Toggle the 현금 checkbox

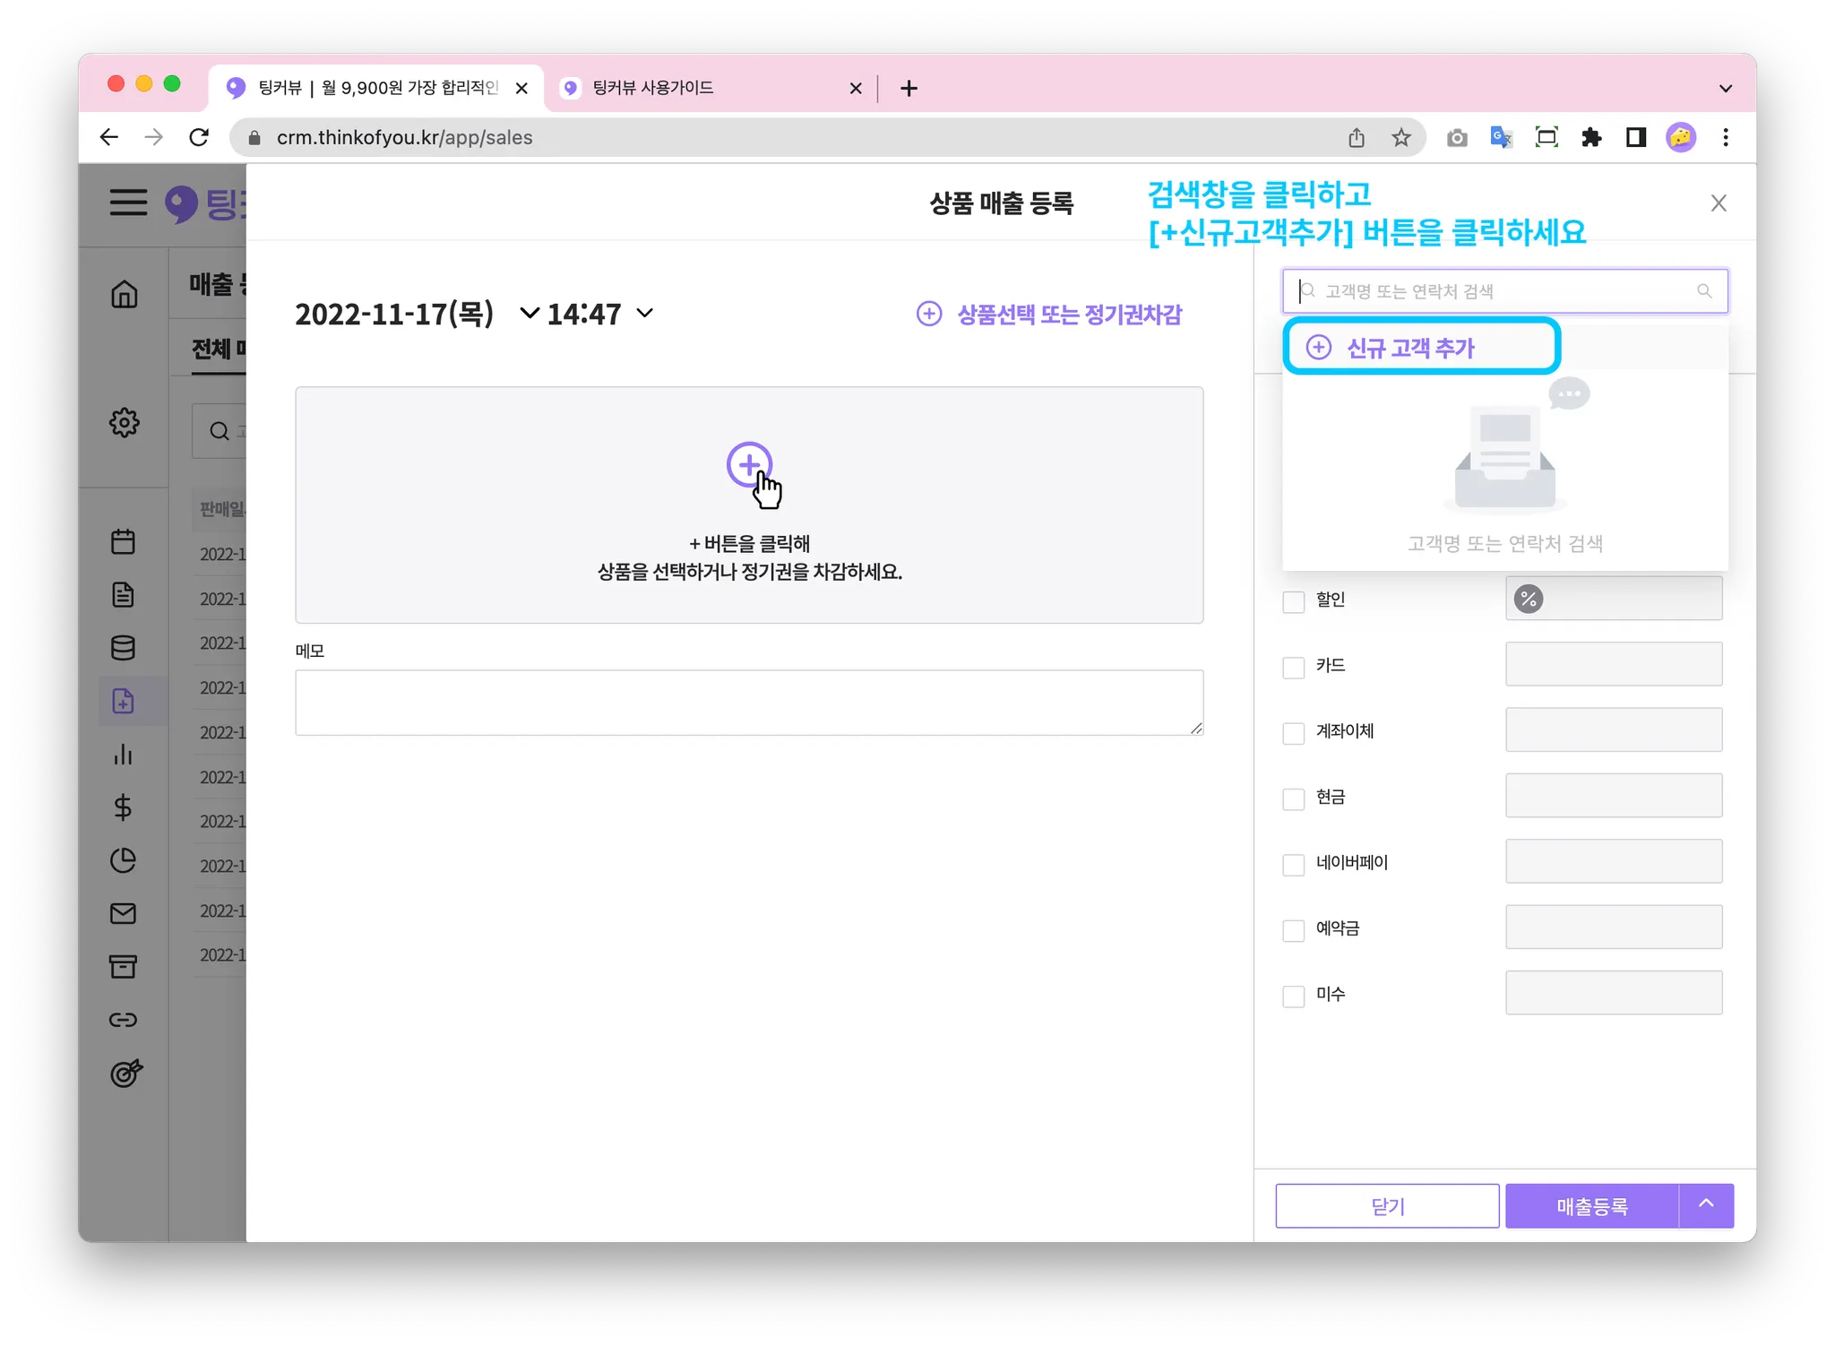pyautogui.click(x=1293, y=798)
